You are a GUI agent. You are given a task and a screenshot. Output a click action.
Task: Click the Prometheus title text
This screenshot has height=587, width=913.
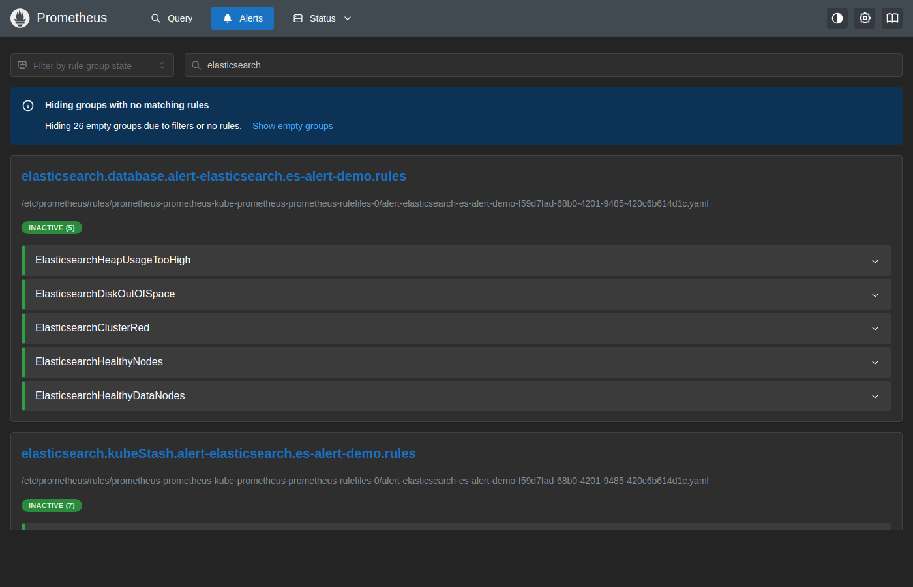click(72, 18)
